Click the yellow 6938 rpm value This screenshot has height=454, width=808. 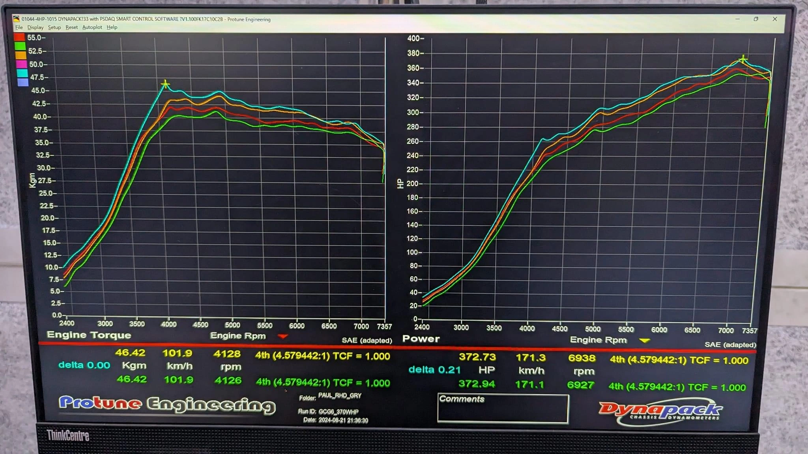582,358
